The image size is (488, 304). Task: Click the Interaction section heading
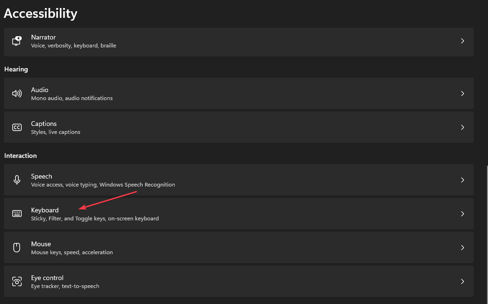[20, 156]
